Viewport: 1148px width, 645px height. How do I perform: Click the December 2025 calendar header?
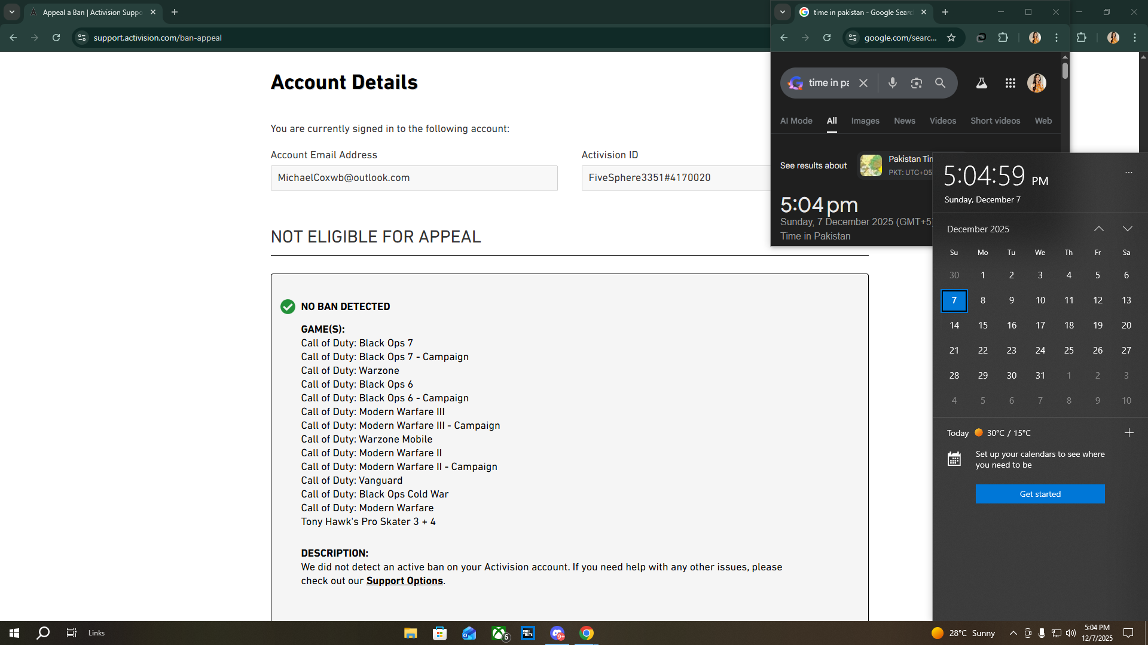point(978,229)
